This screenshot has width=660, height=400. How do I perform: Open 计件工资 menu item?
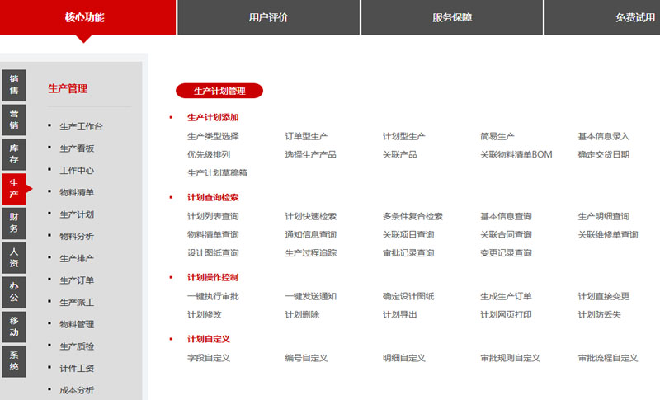pos(77,369)
